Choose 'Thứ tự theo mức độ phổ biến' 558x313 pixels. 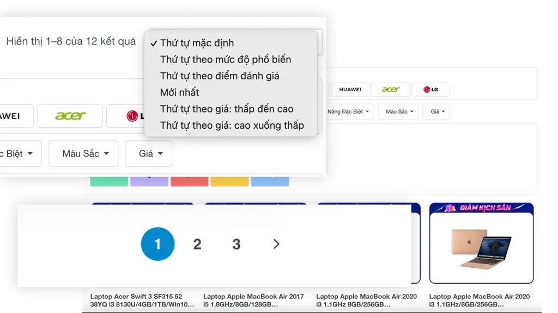tap(226, 59)
